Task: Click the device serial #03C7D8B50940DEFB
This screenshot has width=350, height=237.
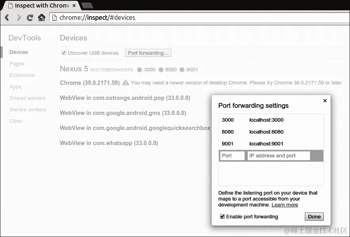Action: tap(112, 70)
